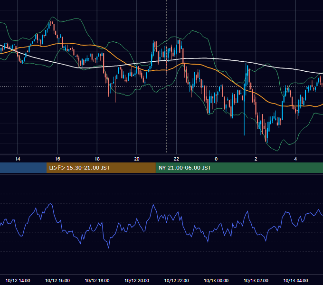Click the 10/12 18:00 date label
323x285 pixels.
click(x=97, y=280)
